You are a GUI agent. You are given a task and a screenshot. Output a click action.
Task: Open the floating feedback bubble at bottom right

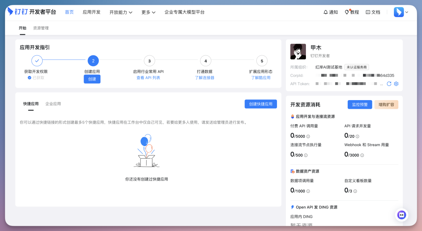click(x=402, y=215)
